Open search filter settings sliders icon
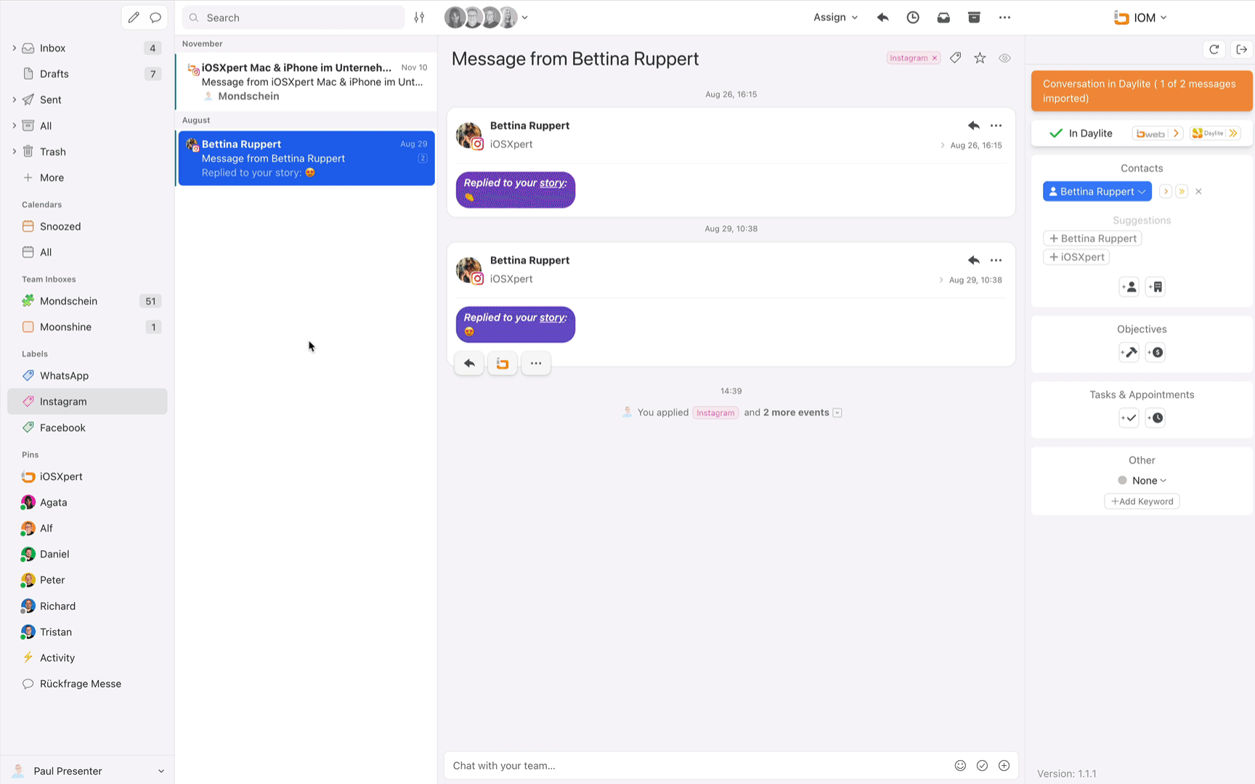 pos(419,17)
